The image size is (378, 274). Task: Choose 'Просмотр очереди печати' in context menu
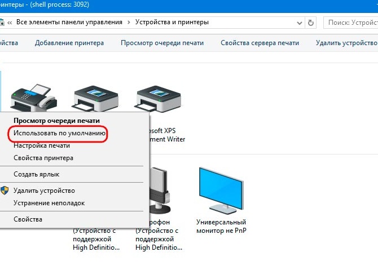tap(56, 121)
